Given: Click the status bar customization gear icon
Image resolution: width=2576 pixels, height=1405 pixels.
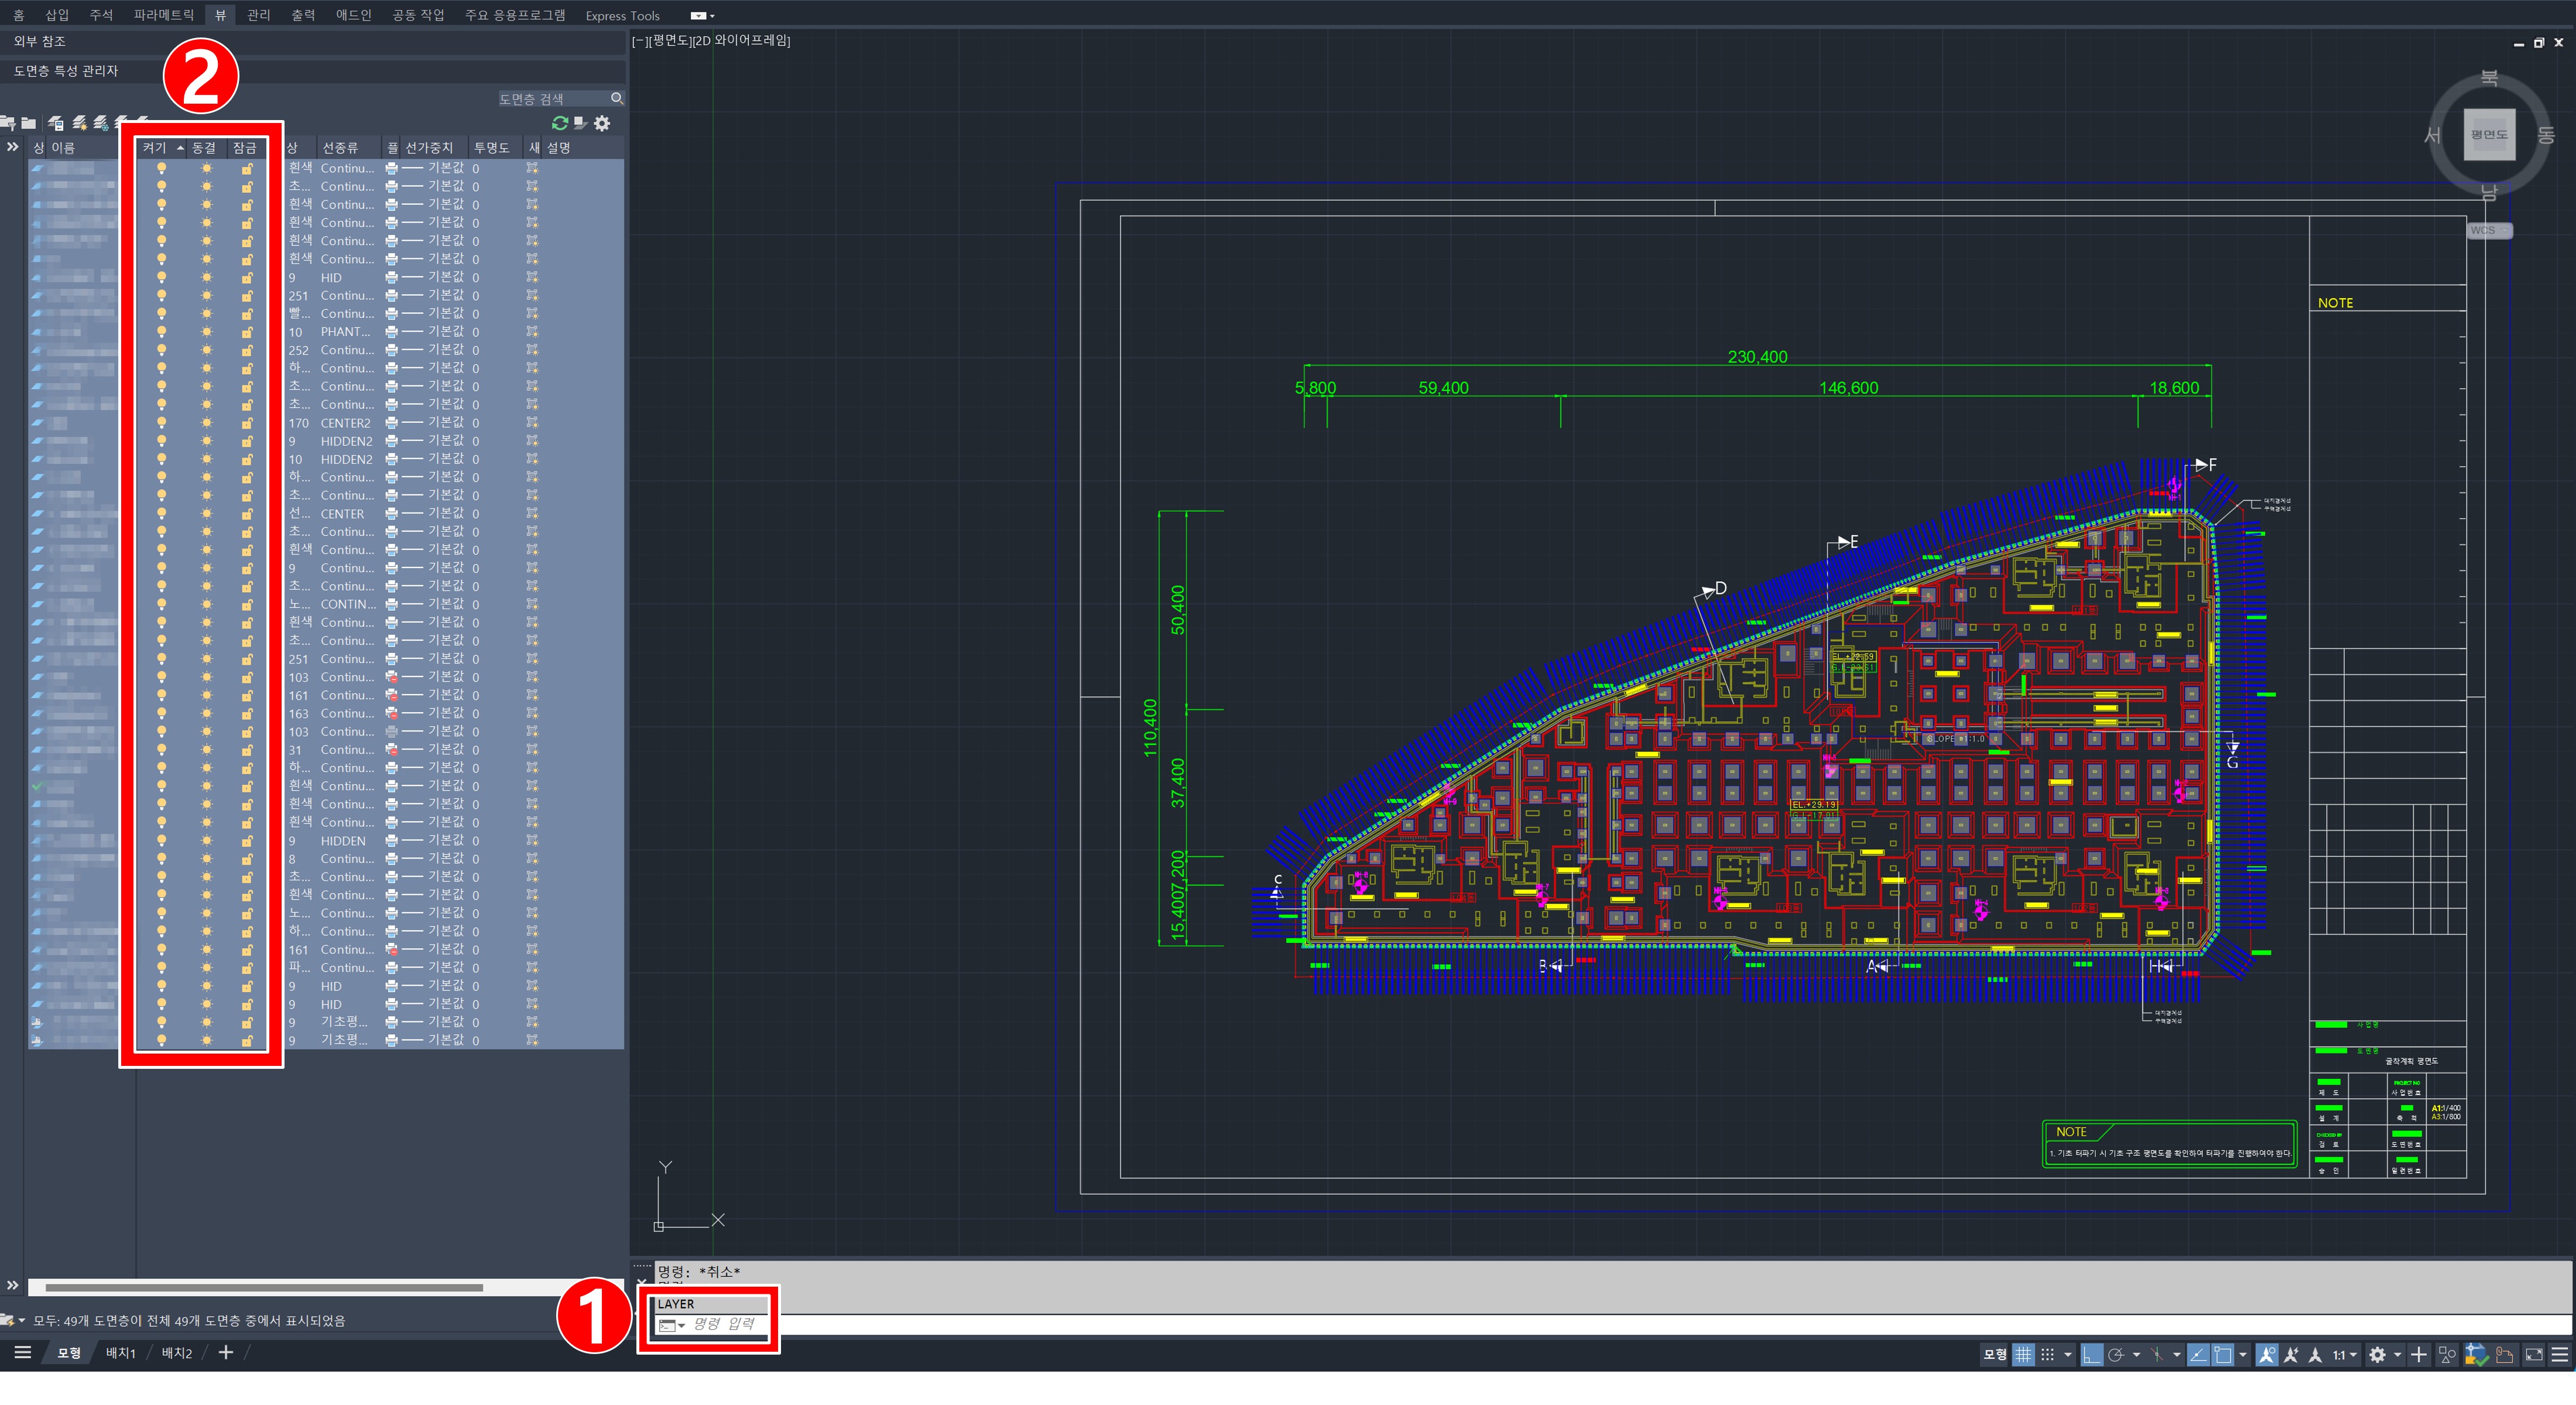Looking at the screenshot, I should point(2377,1355).
